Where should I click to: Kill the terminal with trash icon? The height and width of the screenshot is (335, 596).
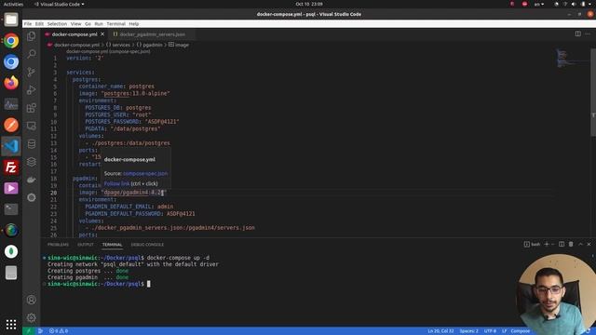[x=571, y=244]
